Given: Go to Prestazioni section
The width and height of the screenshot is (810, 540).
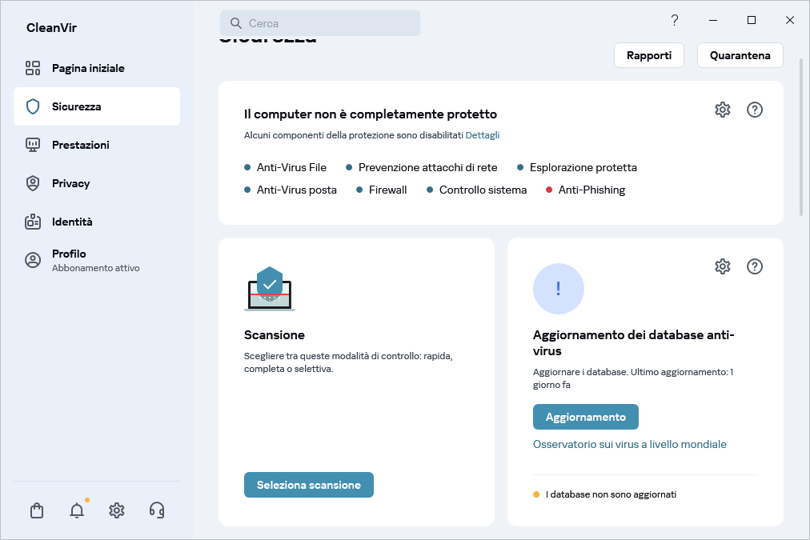Looking at the screenshot, I should (97, 145).
